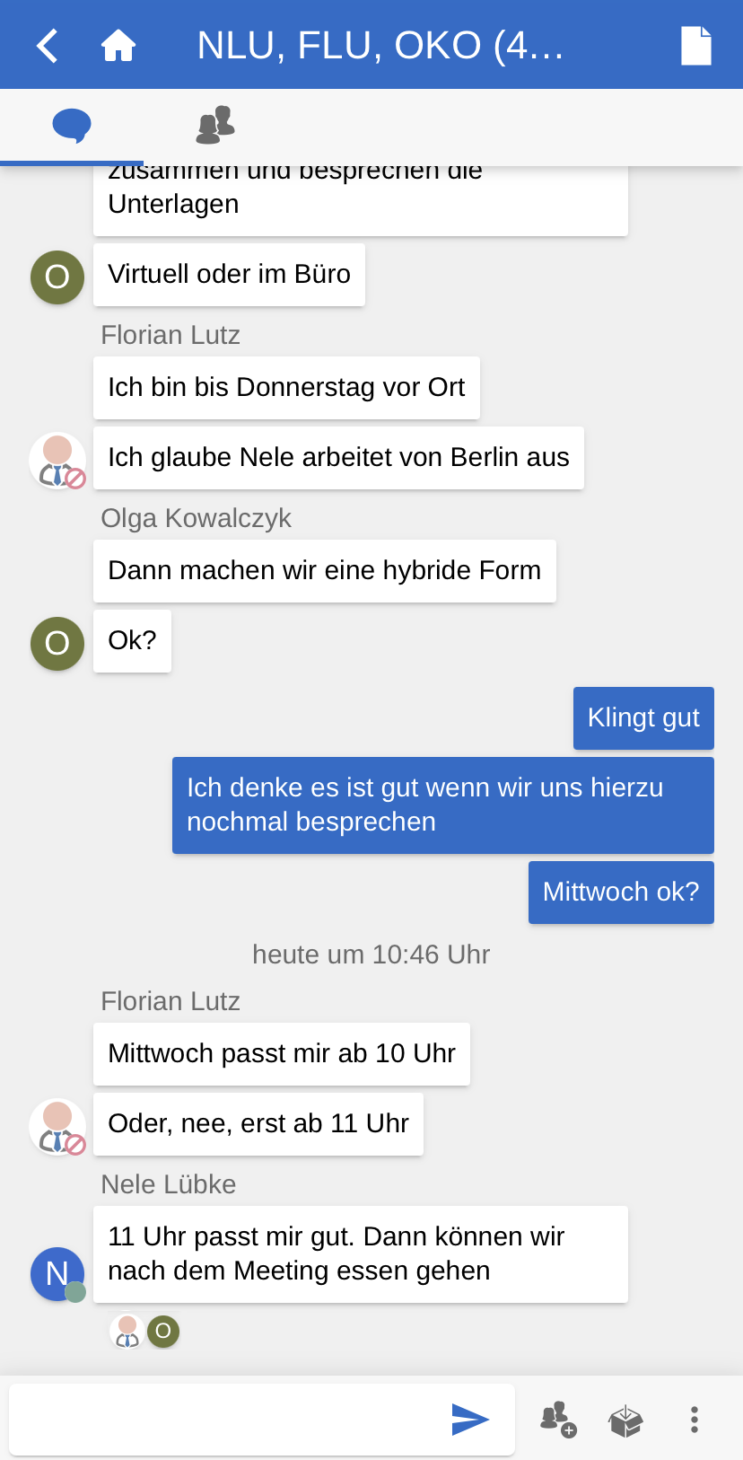743x1460 pixels.
Task: Select the 'Klingt gut' message bubble
Action: pyautogui.click(x=643, y=718)
